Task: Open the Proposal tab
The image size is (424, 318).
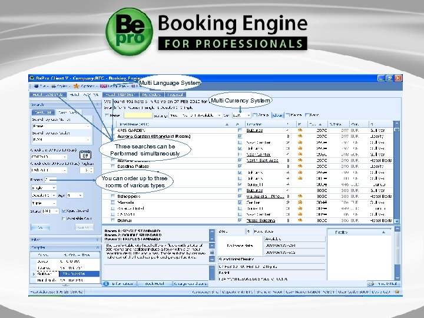Action: [x=175, y=95]
